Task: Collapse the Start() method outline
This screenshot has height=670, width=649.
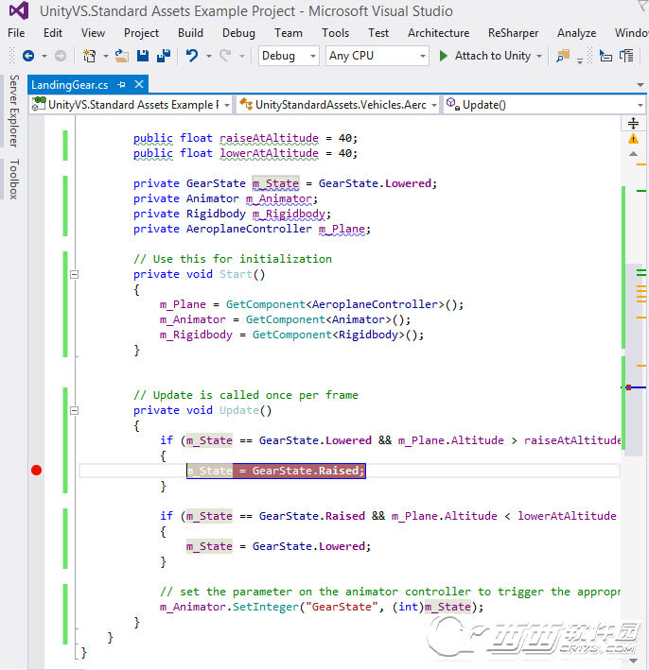Action: pyautogui.click(x=75, y=274)
